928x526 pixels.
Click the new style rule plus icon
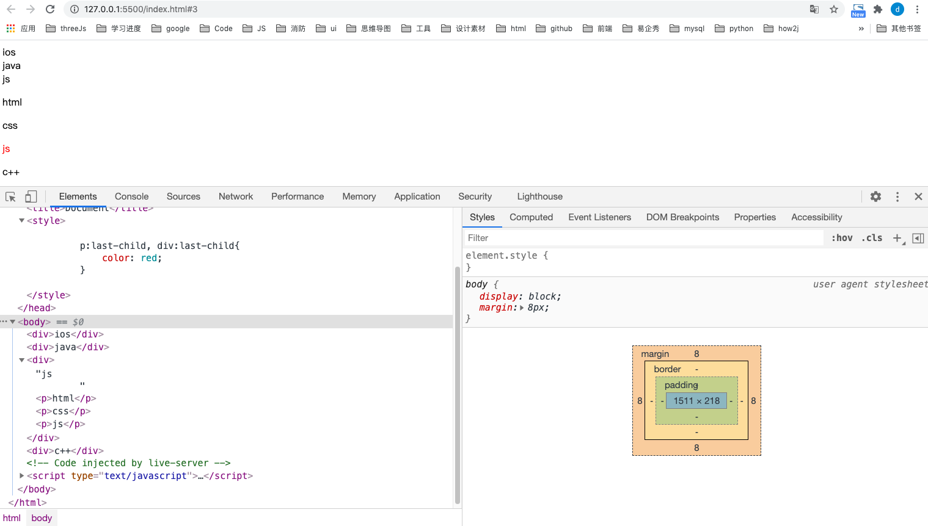click(x=897, y=238)
